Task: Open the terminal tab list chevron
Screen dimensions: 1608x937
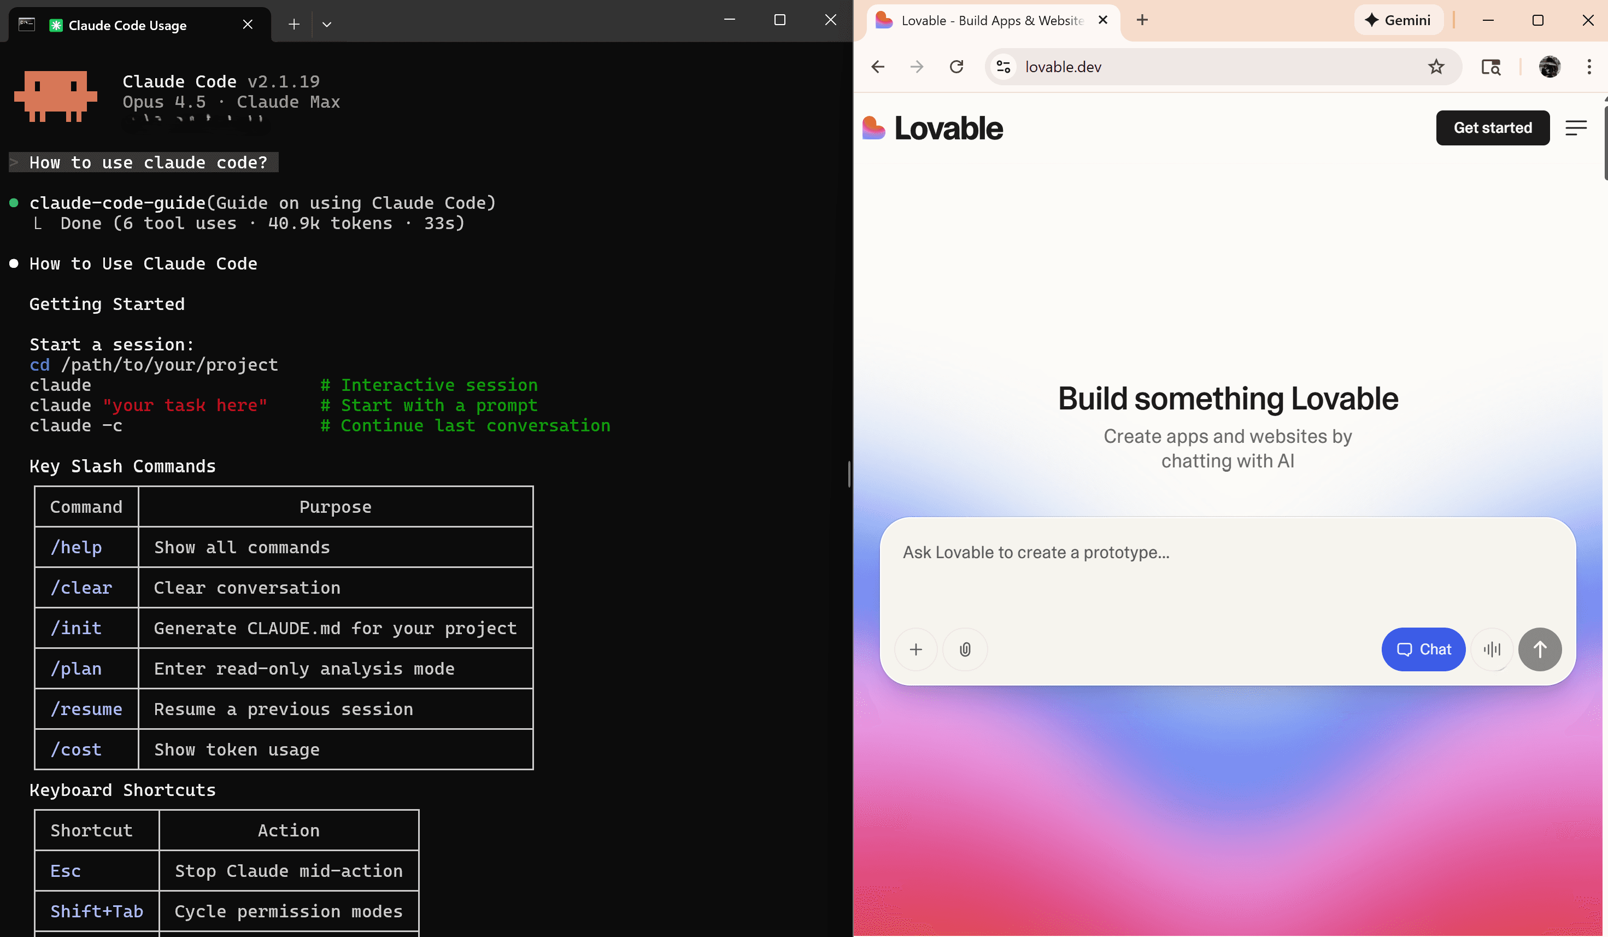Action: point(327,24)
